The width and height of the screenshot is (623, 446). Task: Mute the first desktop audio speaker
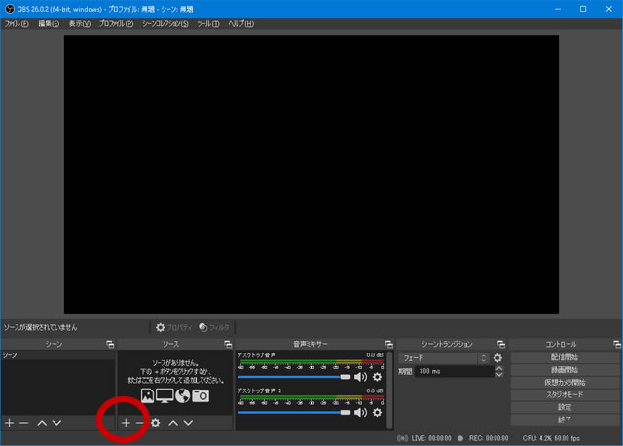tap(360, 376)
